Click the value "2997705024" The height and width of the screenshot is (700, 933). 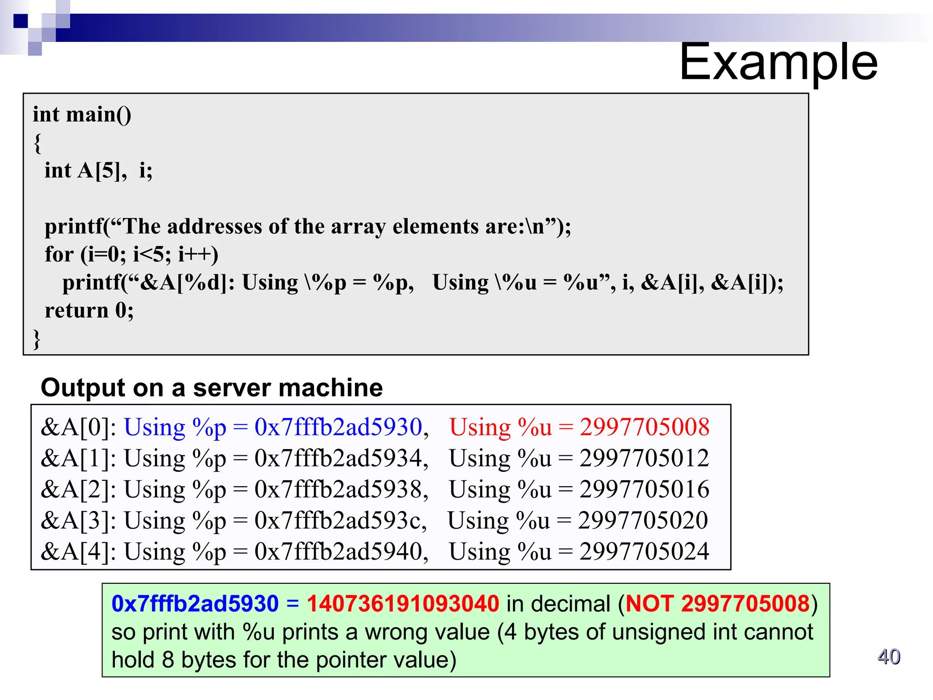click(645, 551)
